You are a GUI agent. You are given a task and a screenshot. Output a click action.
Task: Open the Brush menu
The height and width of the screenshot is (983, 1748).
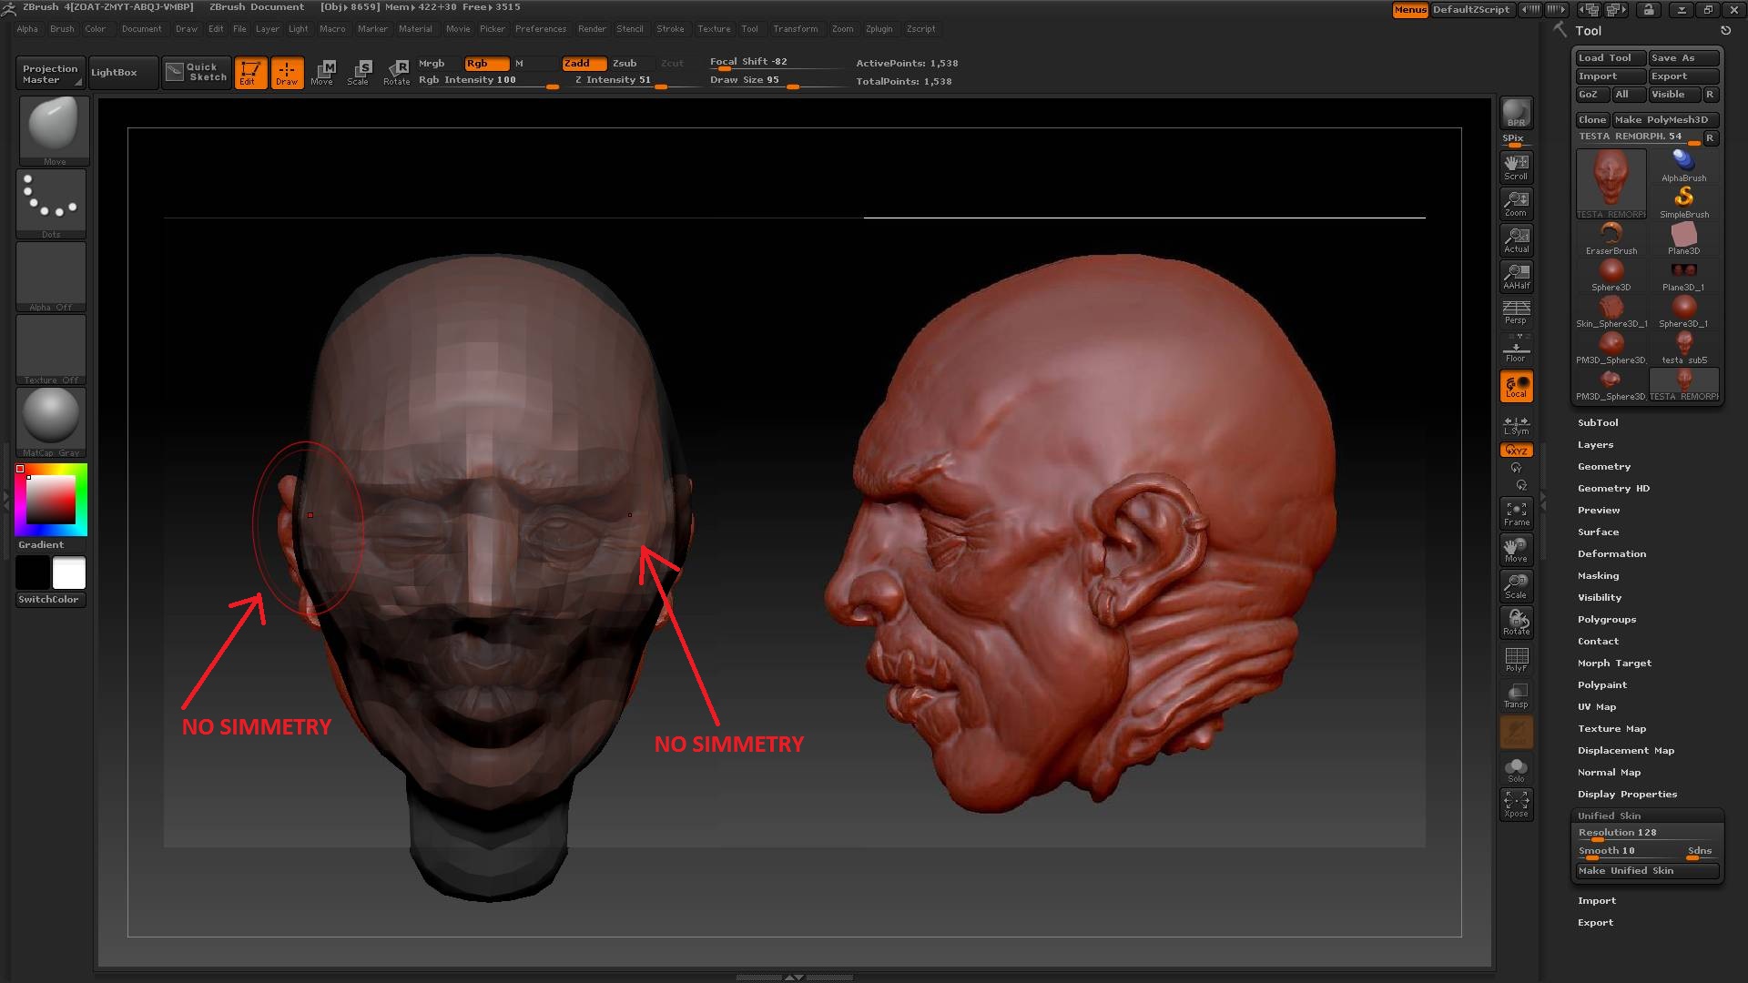[62, 29]
